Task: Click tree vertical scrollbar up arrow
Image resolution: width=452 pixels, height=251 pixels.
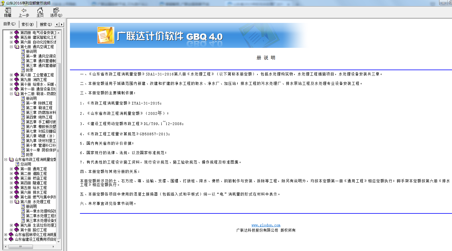Action: point(59,33)
